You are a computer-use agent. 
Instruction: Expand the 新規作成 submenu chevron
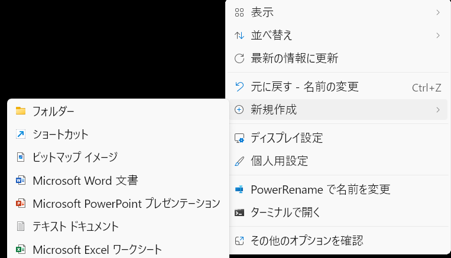point(438,109)
